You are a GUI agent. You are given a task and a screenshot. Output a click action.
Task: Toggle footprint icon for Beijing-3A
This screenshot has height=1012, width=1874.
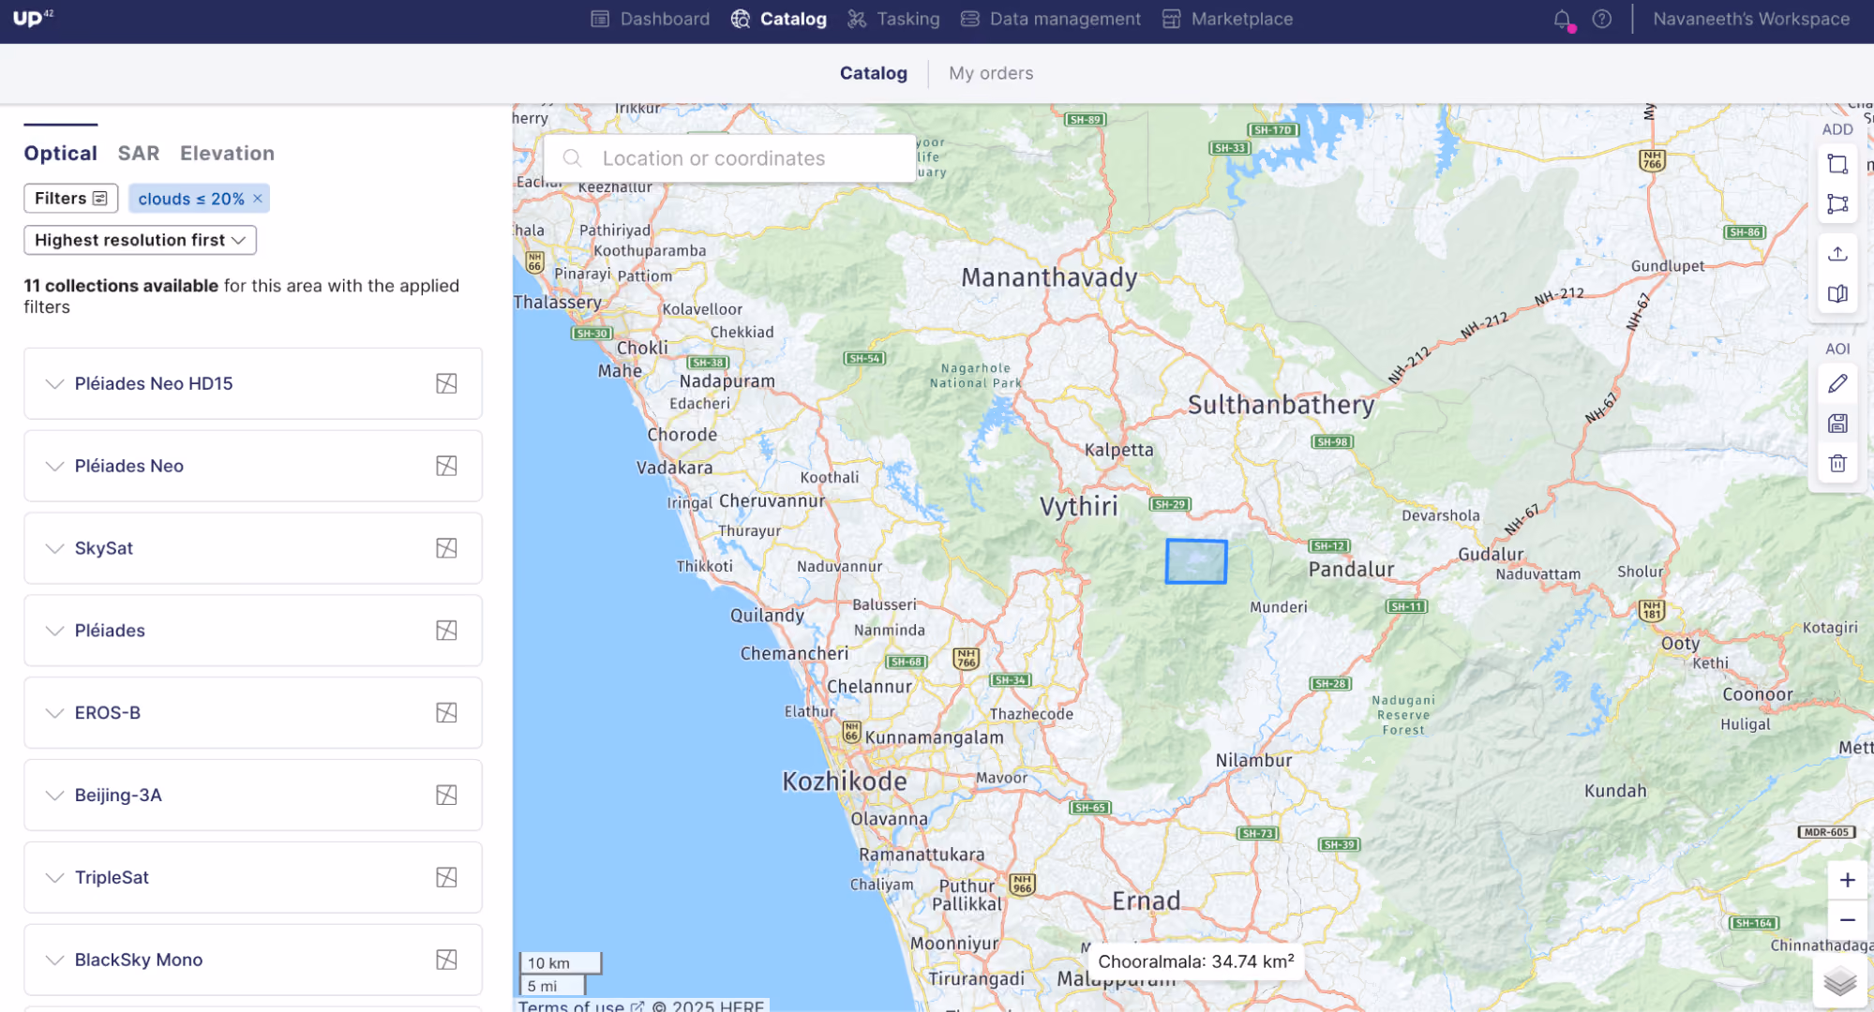446,796
